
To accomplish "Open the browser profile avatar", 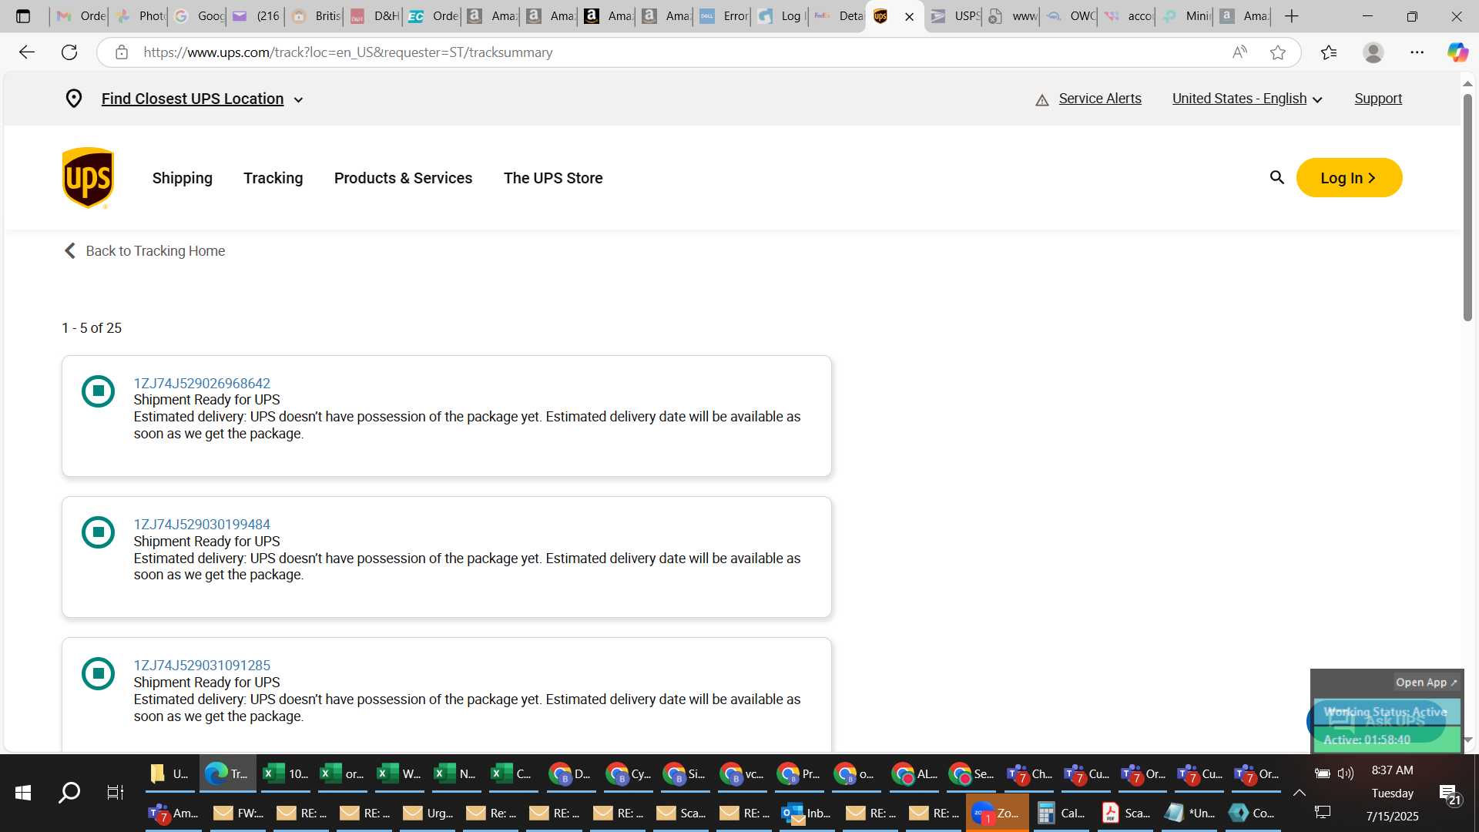I will (1373, 52).
